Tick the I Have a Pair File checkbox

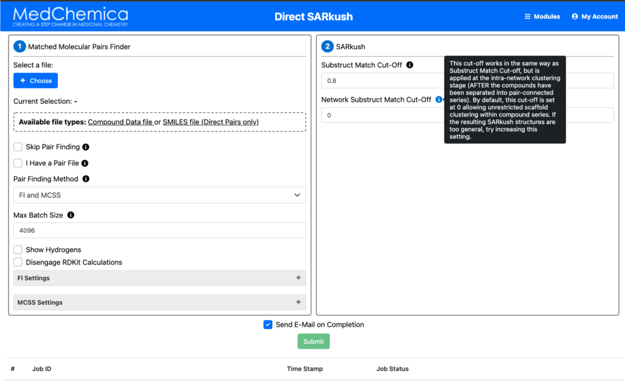pos(18,163)
